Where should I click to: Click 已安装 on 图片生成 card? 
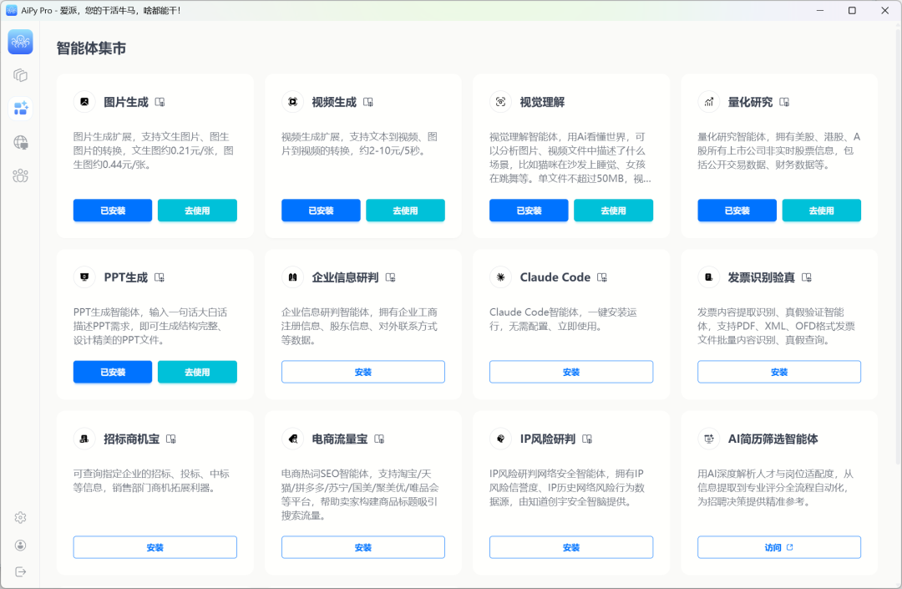click(113, 211)
